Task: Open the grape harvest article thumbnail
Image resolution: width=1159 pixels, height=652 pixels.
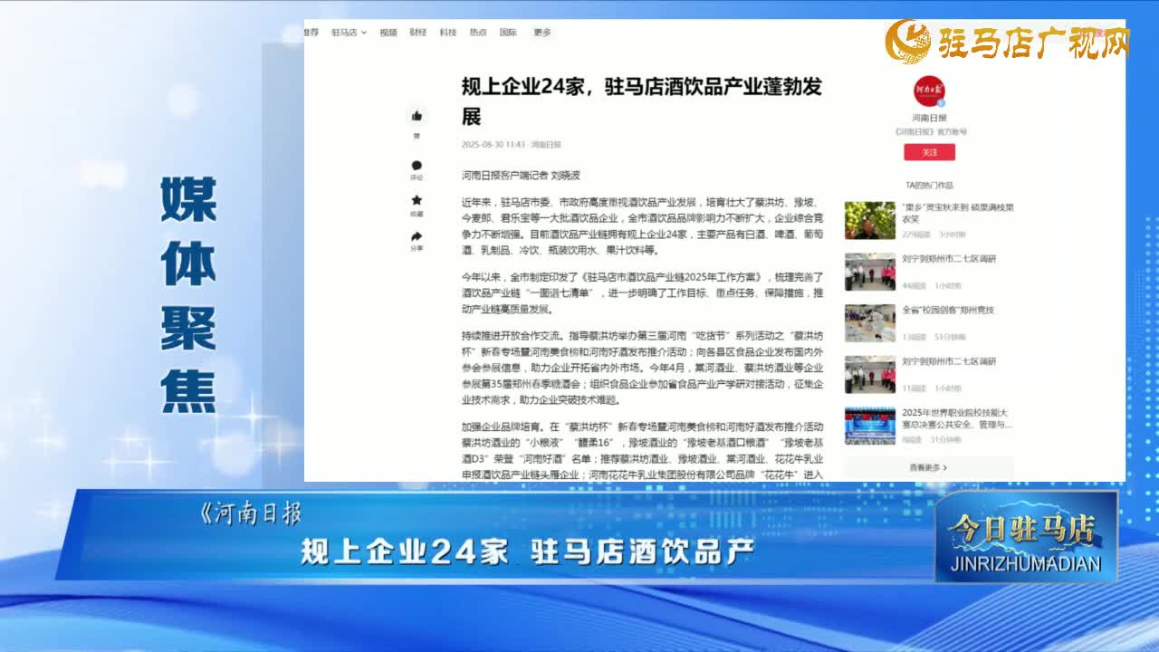Action: tap(869, 220)
